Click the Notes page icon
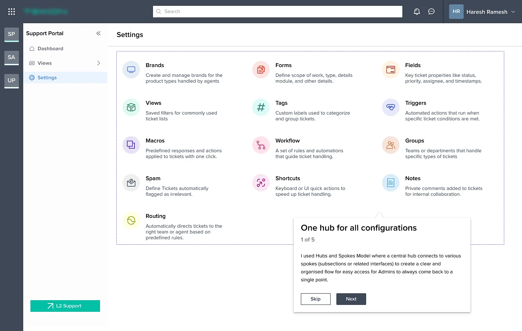 point(391,183)
